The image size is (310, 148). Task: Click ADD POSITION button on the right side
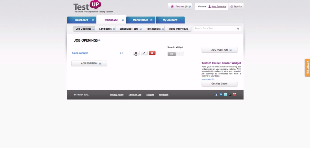click(x=220, y=50)
